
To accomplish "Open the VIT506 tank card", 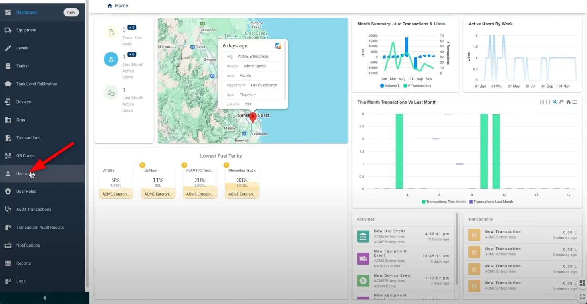I will pyautogui.click(x=116, y=182).
